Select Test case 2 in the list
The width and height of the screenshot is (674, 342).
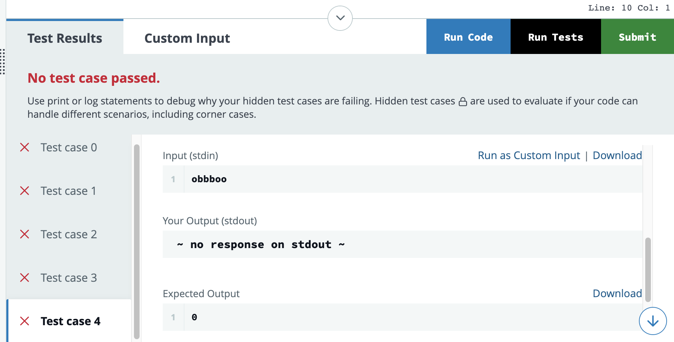point(69,234)
